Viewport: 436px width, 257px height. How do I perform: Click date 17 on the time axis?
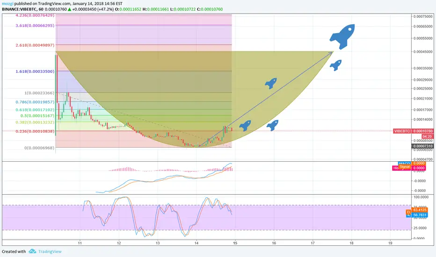[312, 243]
